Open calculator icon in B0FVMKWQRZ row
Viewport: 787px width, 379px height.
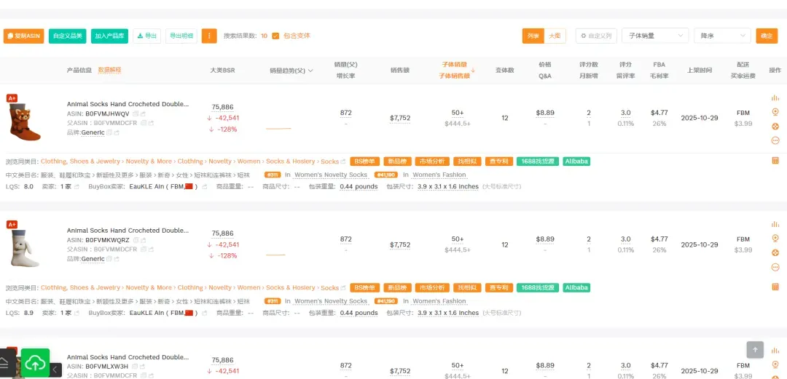[775, 287]
